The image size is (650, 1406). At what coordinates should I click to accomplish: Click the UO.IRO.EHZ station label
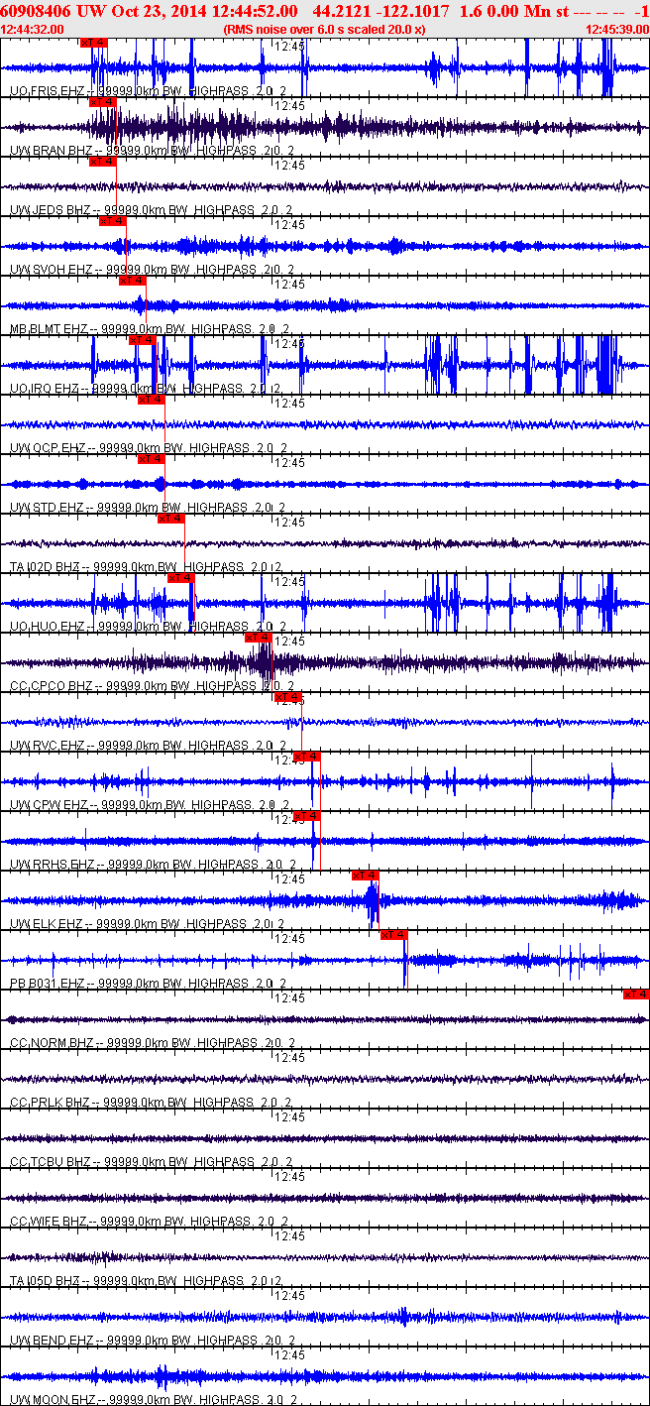click(x=44, y=389)
